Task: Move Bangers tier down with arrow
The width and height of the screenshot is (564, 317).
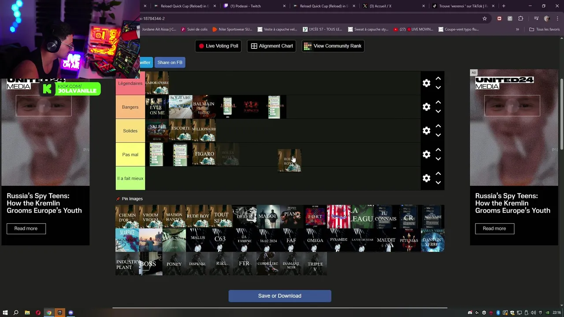Action: [x=438, y=111]
